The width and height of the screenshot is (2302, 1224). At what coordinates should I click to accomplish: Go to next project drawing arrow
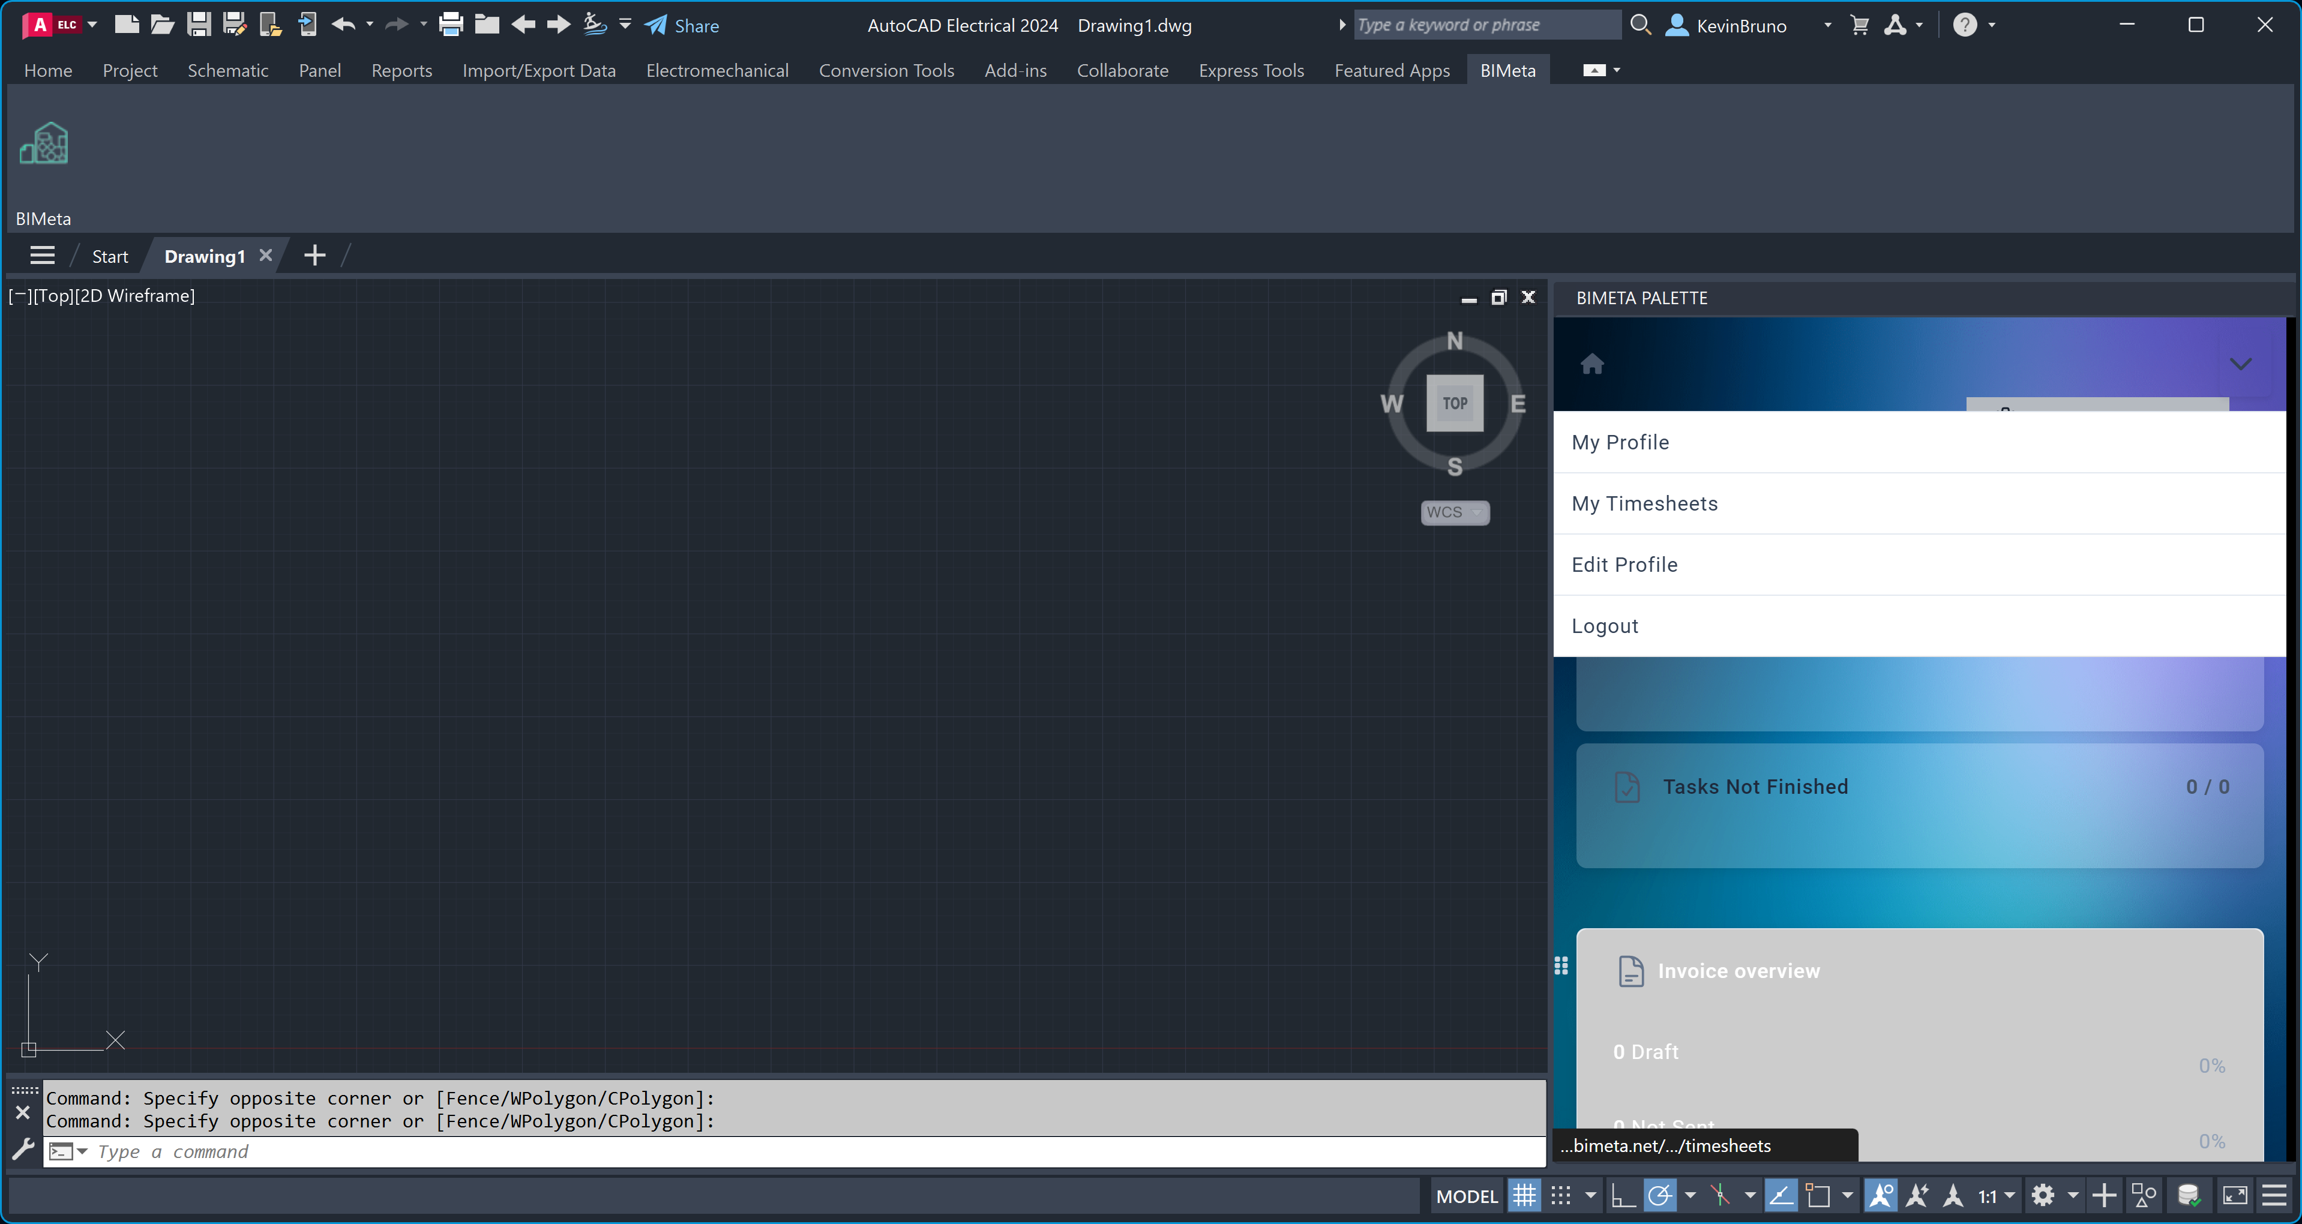pos(559,25)
